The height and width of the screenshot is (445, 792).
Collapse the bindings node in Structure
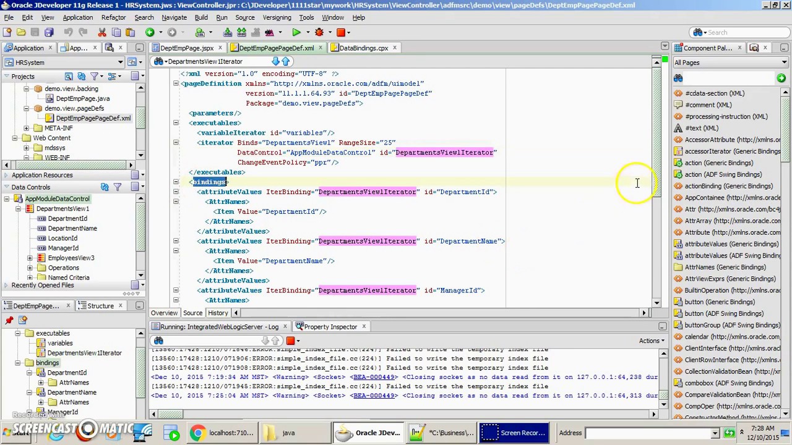pos(18,363)
